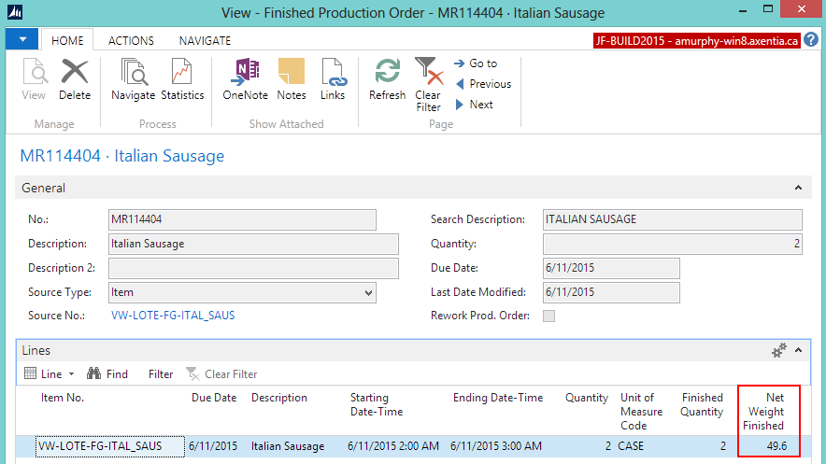Viewport: 826px width, 464px height.
Task: Click the Find button in Lines
Action: [107, 374]
